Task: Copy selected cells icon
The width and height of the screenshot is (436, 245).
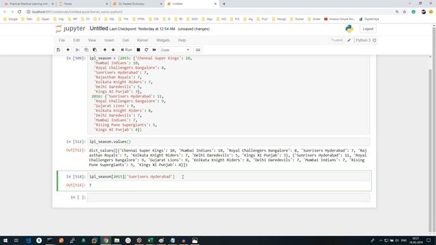Action: point(87,50)
